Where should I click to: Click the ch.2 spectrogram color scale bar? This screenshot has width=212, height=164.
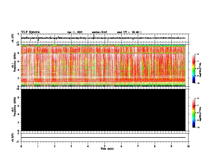click(x=194, y=113)
